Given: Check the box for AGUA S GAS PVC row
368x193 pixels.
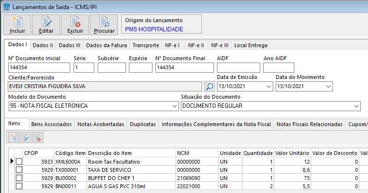Looking at the screenshot, I should coord(19,186).
